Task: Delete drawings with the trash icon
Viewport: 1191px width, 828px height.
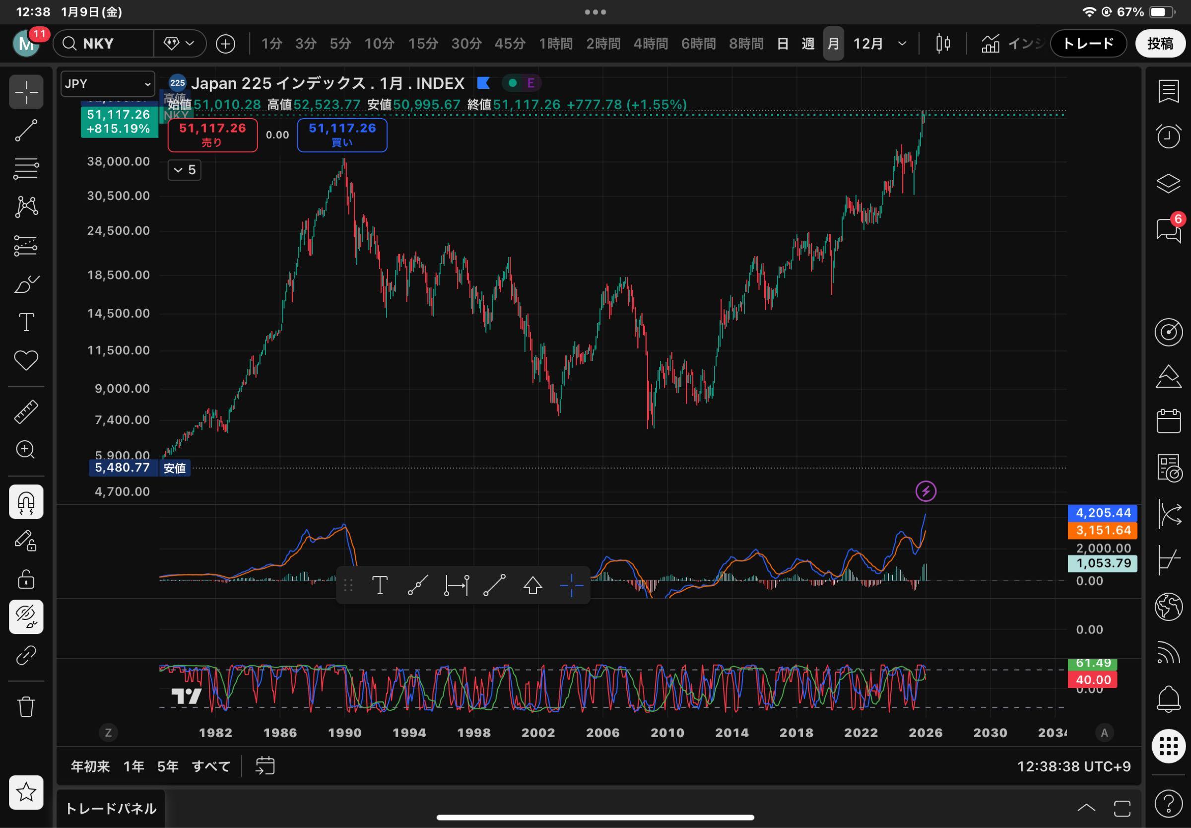Action: pyautogui.click(x=26, y=706)
